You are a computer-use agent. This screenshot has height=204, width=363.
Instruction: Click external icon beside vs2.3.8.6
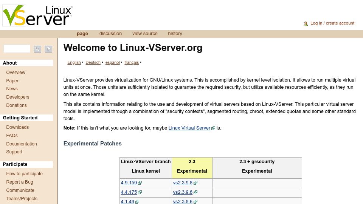pos(195,202)
